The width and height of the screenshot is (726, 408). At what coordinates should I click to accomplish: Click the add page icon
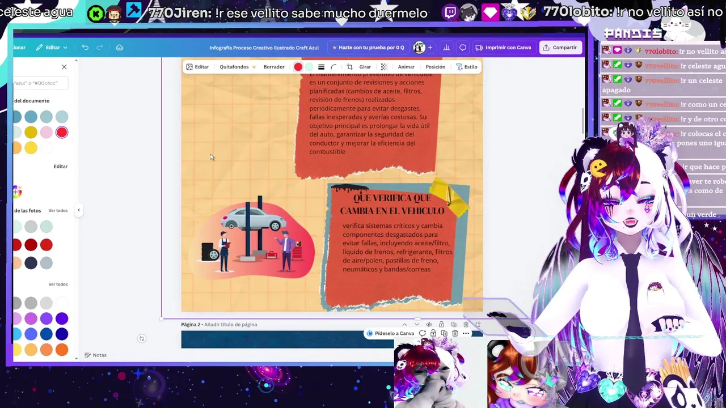[478, 325]
